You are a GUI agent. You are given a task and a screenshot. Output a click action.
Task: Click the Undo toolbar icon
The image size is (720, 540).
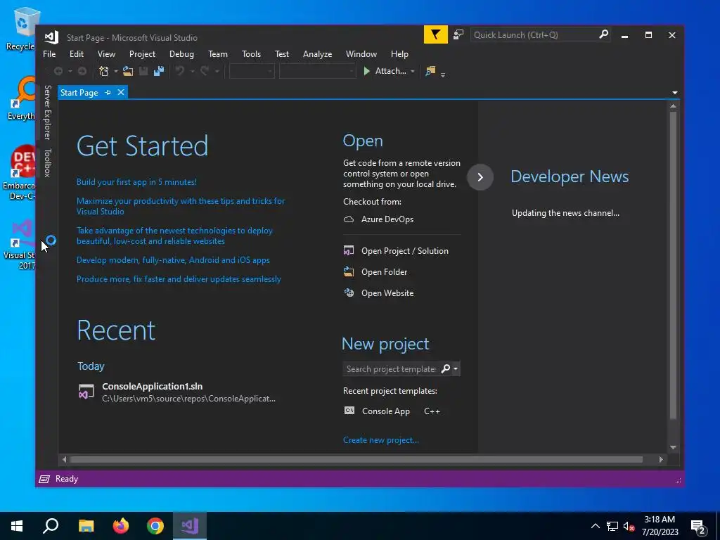pyautogui.click(x=180, y=71)
